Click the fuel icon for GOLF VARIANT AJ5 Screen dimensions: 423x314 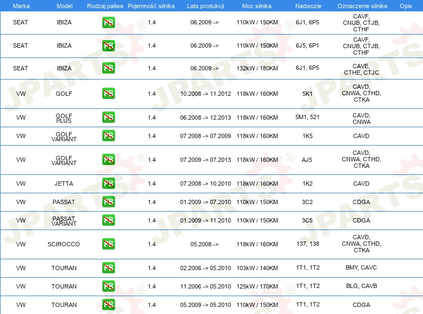point(108,160)
